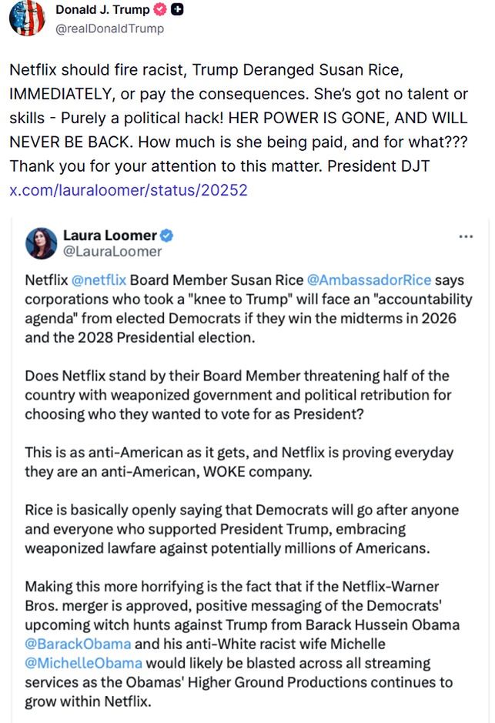Click the blue verified checkmark beside Laura Loomer
The image size is (495, 723).
[x=166, y=235]
